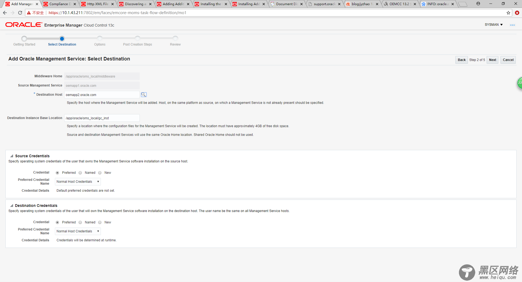Select New in Destination Credentials

pyautogui.click(x=100, y=222)
